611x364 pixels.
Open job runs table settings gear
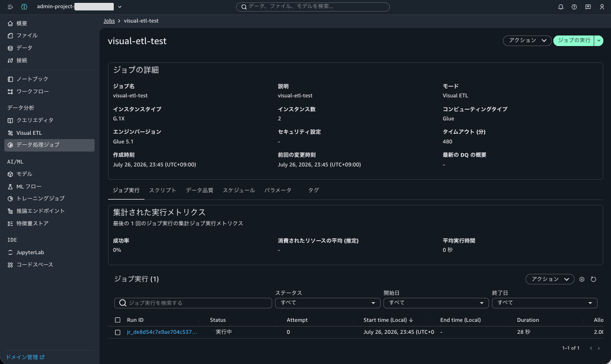click(582, 279)
